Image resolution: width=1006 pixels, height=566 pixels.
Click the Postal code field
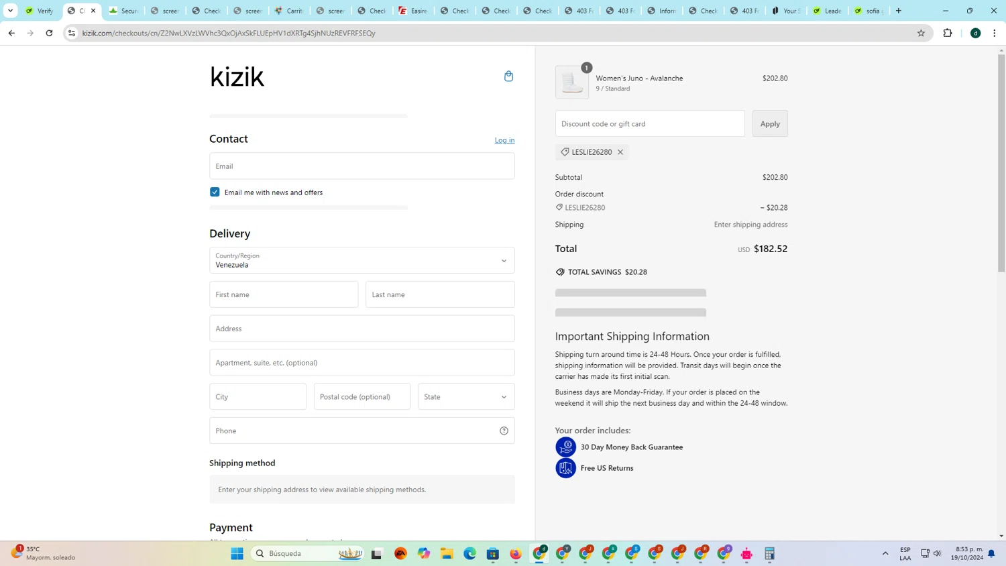[x=362, y=396]
